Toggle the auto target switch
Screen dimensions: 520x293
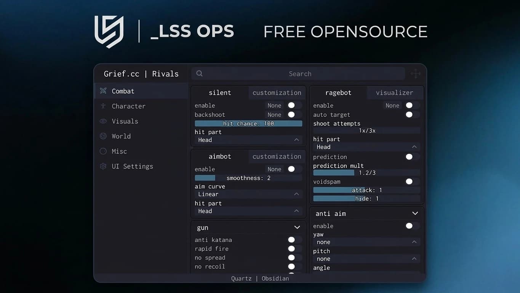point(413,114)
